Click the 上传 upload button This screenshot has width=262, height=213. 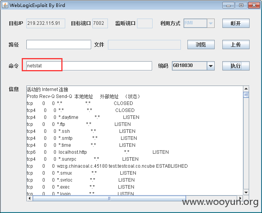(x=236, y=45)
